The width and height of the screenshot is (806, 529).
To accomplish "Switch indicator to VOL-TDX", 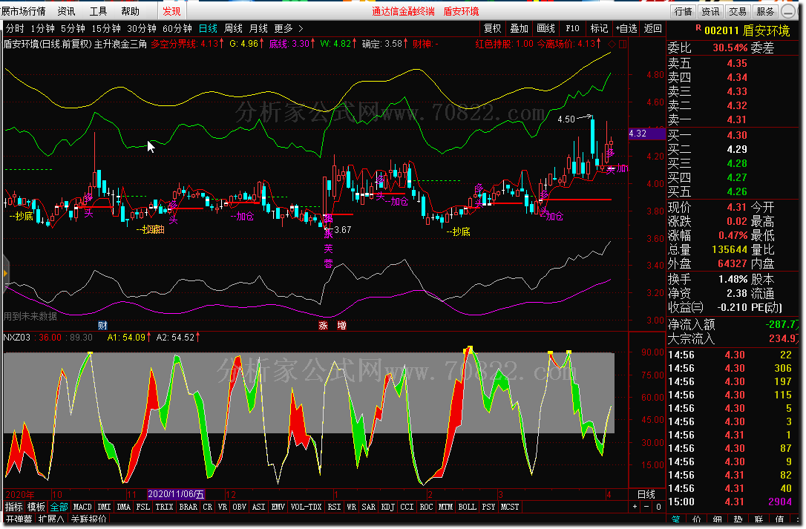I will coord(307,507).
